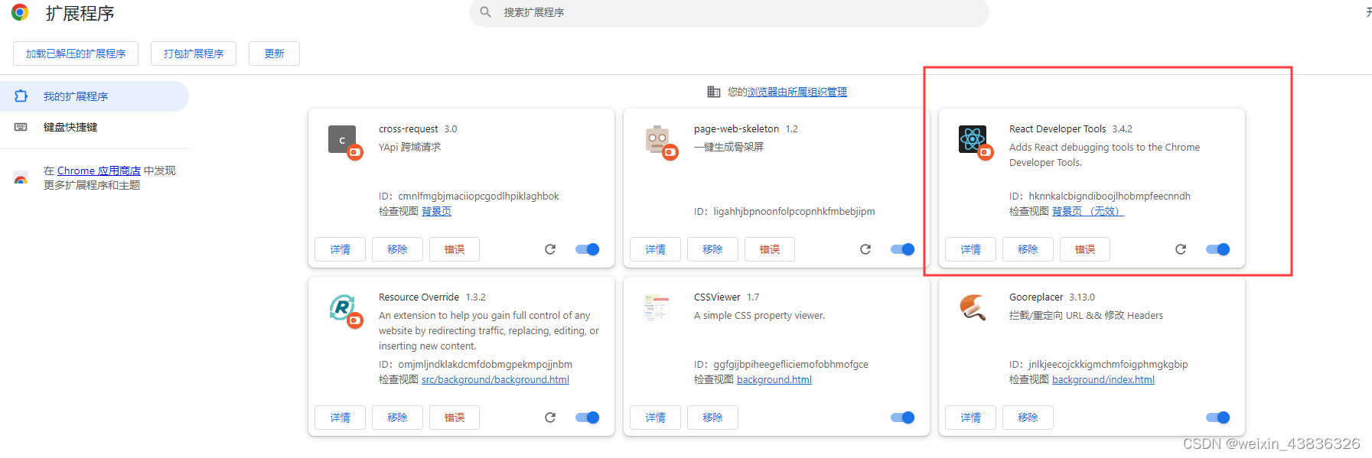Click the React Developer Tools atom icon

click(973, 139)
